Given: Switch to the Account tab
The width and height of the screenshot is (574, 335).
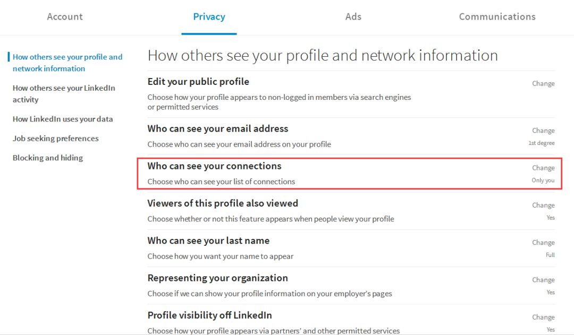Looking at the screenshot, I should pyautogui.click(x=65, y=17).
